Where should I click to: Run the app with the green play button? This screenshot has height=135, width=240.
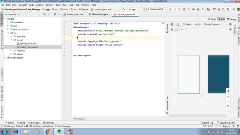point(170,9)
